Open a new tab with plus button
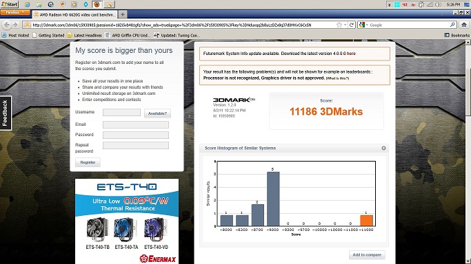471x264 pixels. [x=123, y=14]
